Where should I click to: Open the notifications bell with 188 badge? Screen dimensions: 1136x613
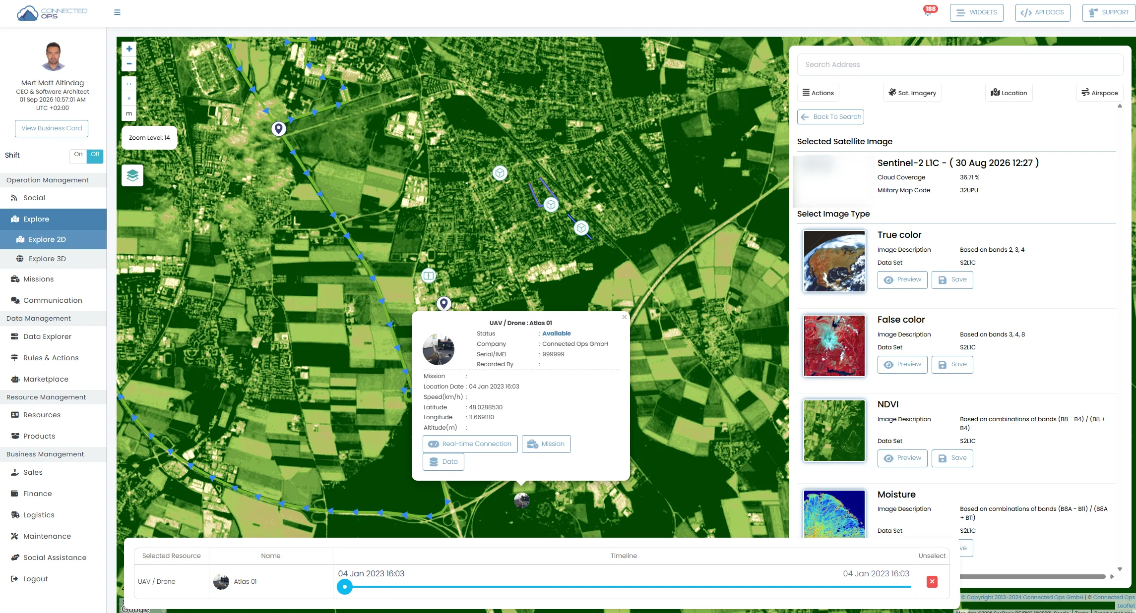tap(928, 11)
